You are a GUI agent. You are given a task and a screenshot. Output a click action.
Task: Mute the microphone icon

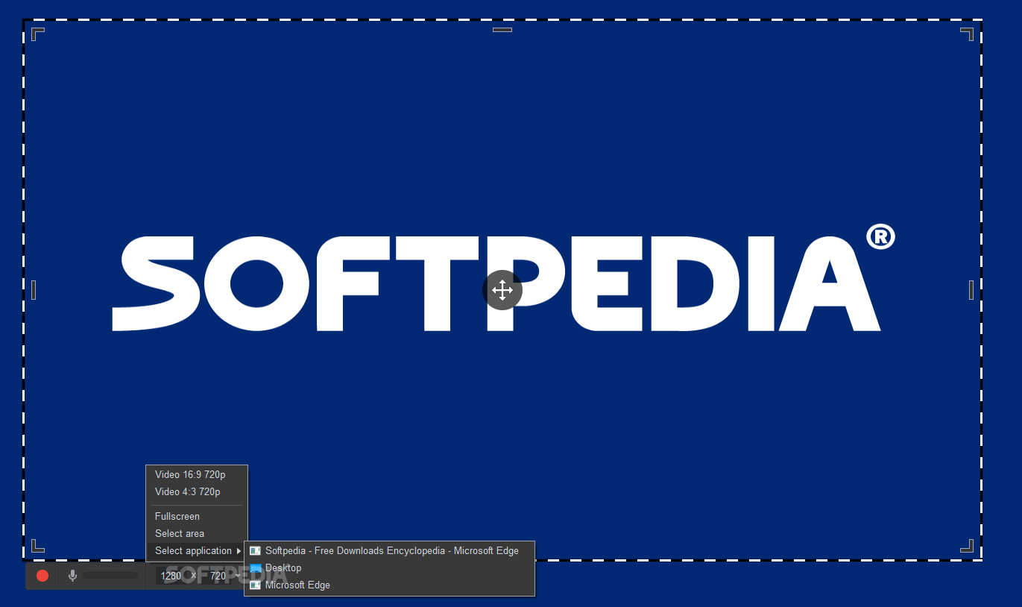coord(72,576)
